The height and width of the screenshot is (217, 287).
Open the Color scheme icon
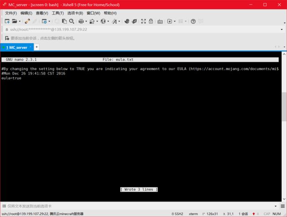click(92, 21)
